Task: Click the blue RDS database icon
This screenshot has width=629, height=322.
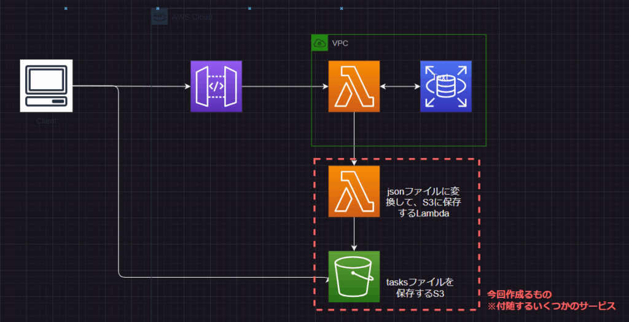Action: pyautogui.click(x=445, y=86)
